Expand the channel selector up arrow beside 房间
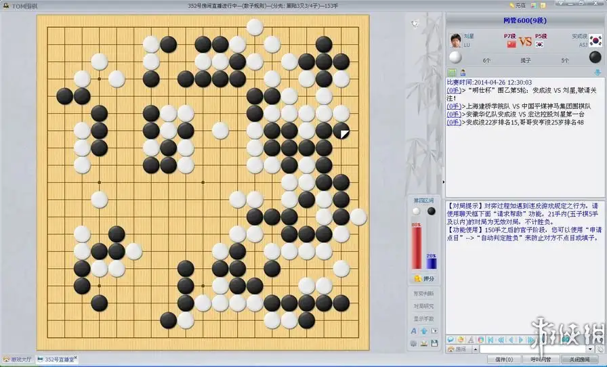Viewport: 607px width, 367px height. (x=476, y=349)
